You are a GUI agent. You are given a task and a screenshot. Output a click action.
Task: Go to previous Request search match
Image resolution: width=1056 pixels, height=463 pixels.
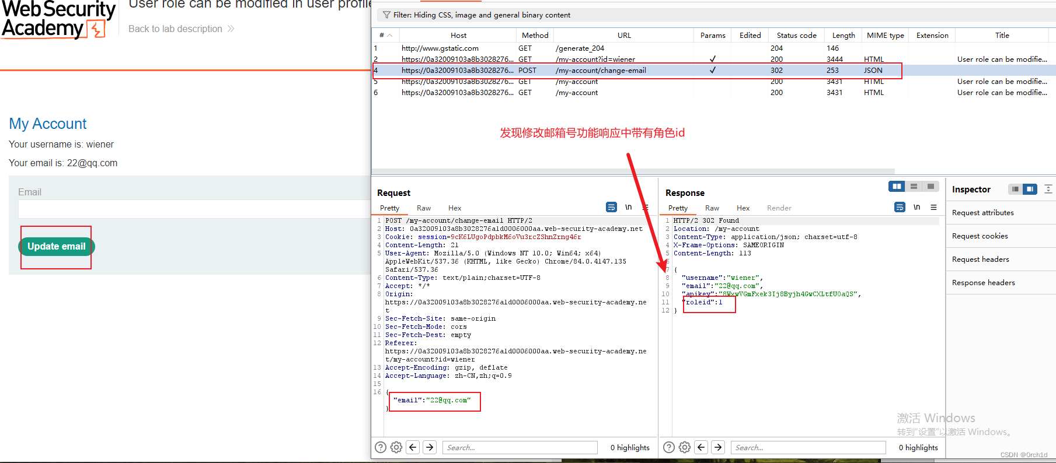(x=413, y=447)
